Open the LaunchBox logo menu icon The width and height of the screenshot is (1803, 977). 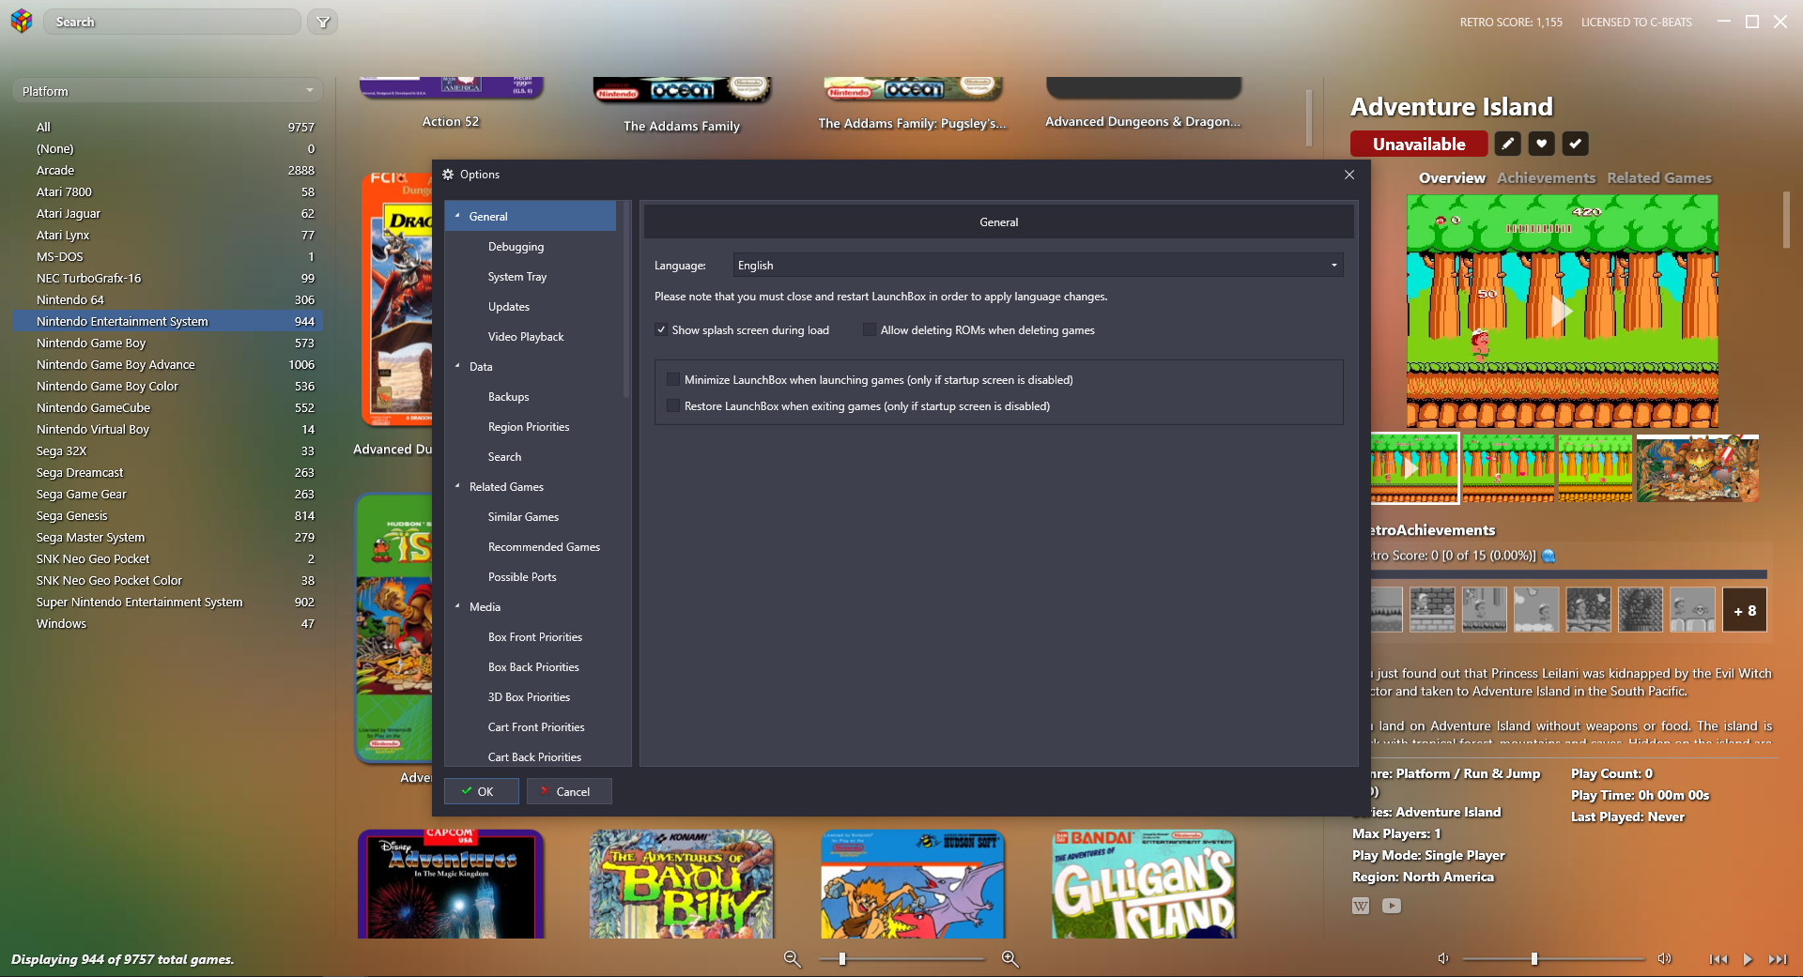click(22, 21)
